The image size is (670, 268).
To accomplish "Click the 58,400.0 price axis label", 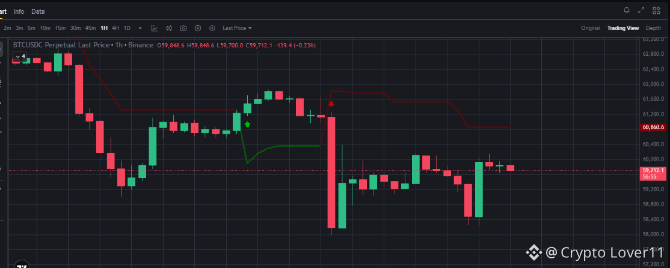I will tap(653, 219).
